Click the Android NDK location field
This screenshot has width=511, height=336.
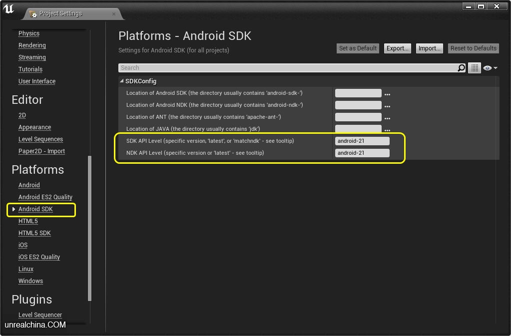(x=358, y=105)
